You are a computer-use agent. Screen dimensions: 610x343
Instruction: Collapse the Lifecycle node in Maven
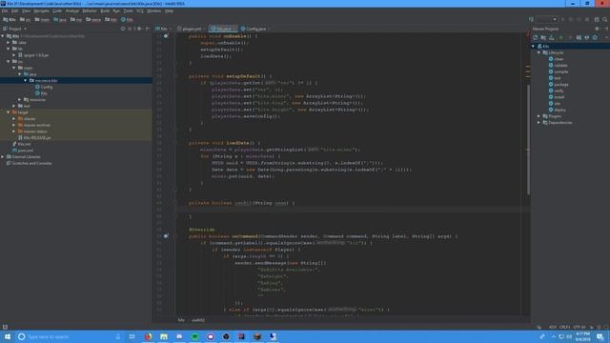click(539, 52)
